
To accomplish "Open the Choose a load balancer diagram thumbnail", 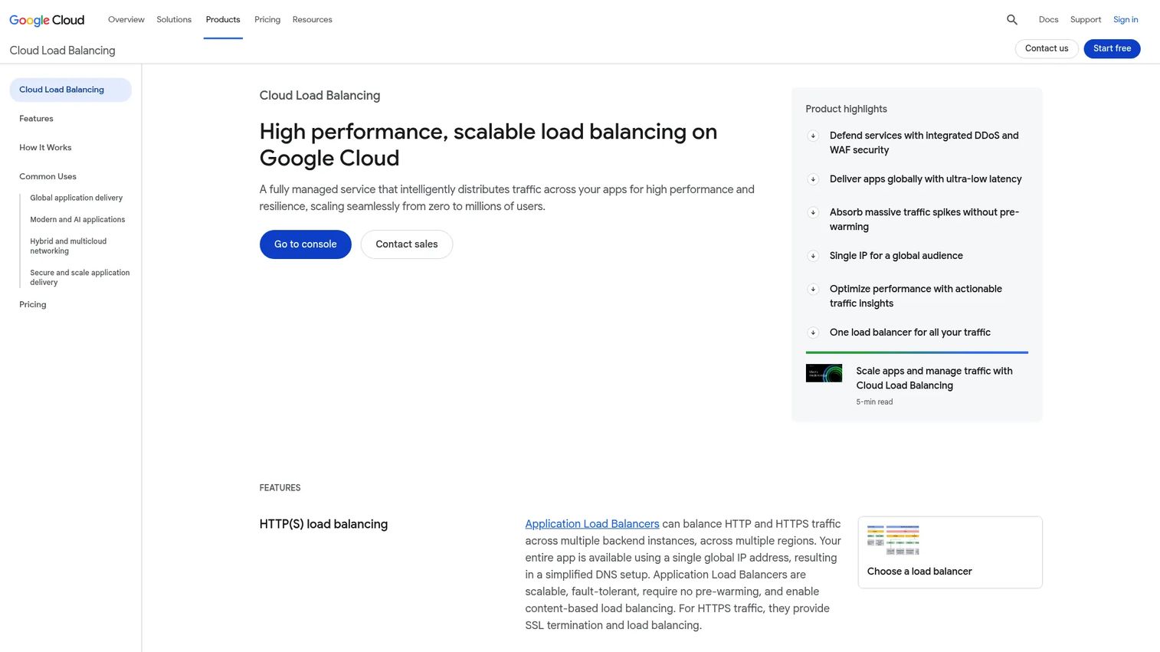I will 893,540.
